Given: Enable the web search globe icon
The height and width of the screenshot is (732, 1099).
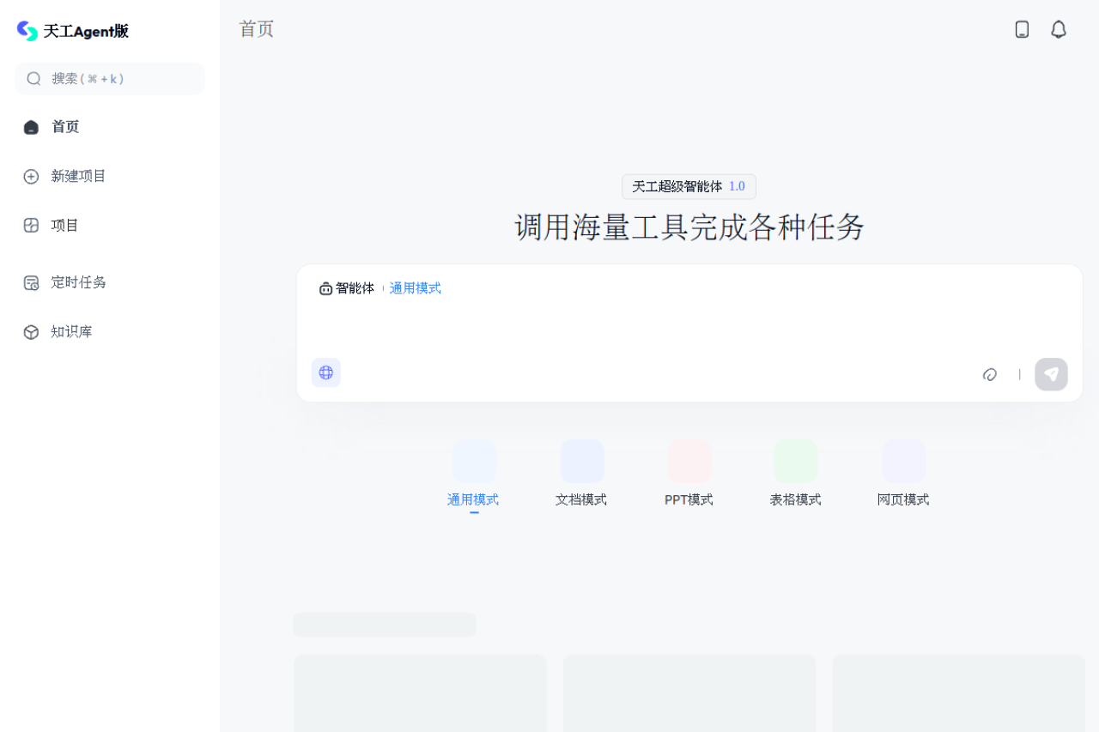Looking at the screenshot, I should tap(325, 372).
